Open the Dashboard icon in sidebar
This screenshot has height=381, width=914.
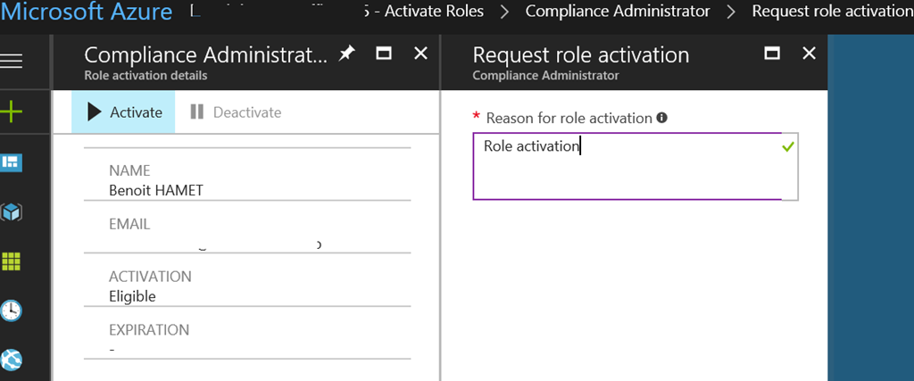12,162
